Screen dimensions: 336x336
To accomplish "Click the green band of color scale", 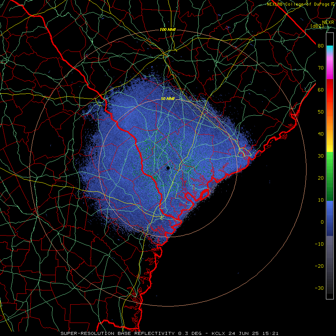I will click(330, 176).
